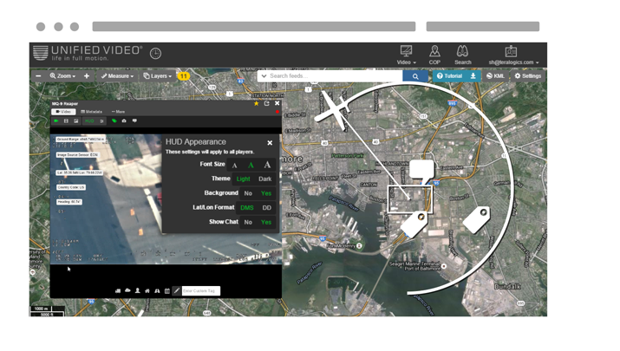The height and width of the screenshot is (351, 620).
Task: Select the small font size A
Action: click(234, 166)
